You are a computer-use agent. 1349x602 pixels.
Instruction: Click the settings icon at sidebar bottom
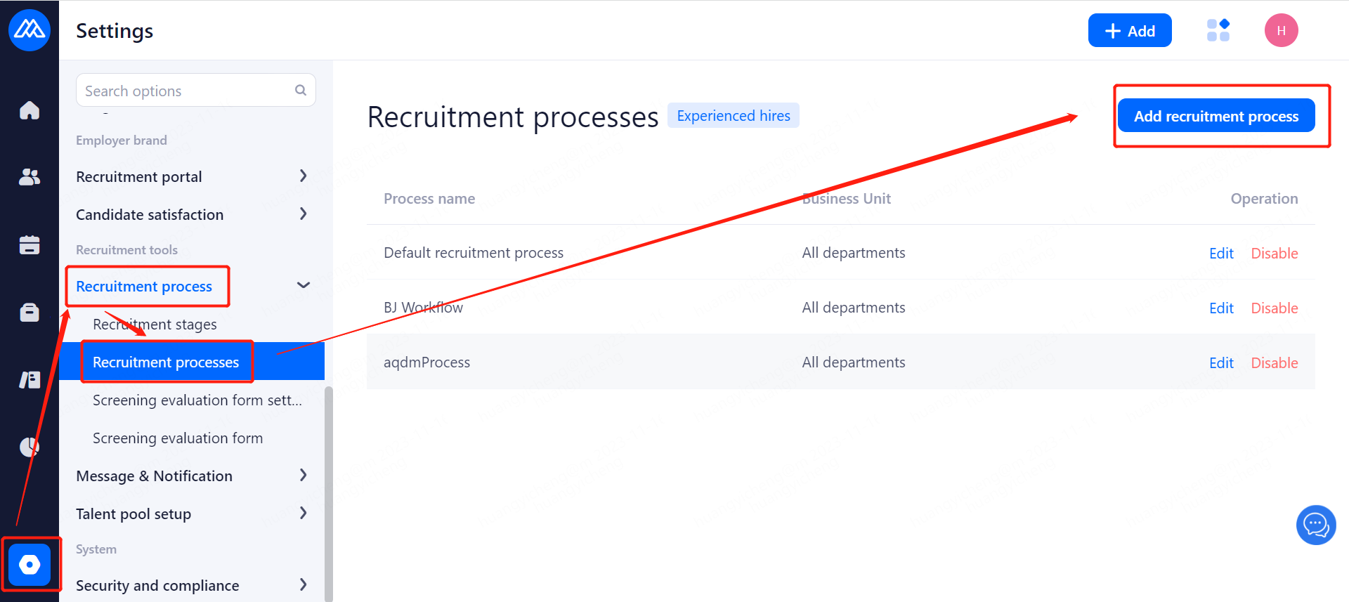tap(30, 564)
